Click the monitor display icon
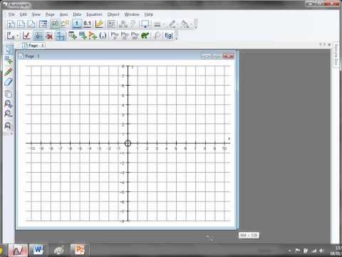This screenshot has width=342, height=257. pyautogui.click(x=145, y=24)
